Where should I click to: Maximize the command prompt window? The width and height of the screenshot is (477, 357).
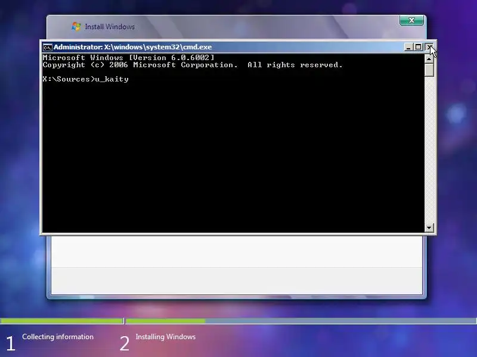(x=419, y=47)
